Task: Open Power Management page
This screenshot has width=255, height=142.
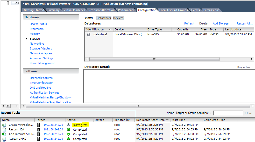Action: [42, 63]
